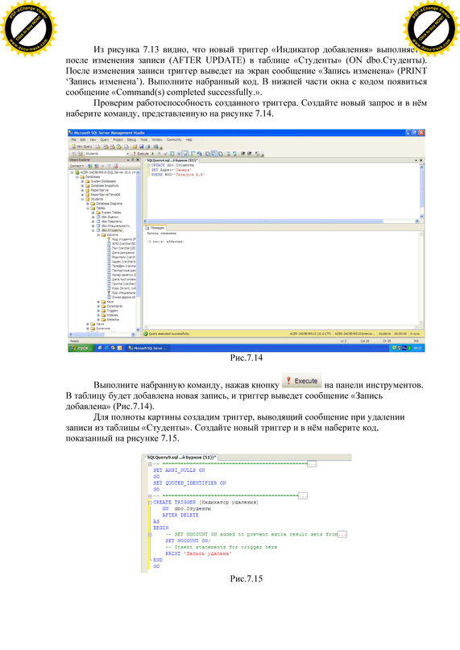Screen dimensions: 460x650
Task: Open the Community menu
Action: click(174, 140)
